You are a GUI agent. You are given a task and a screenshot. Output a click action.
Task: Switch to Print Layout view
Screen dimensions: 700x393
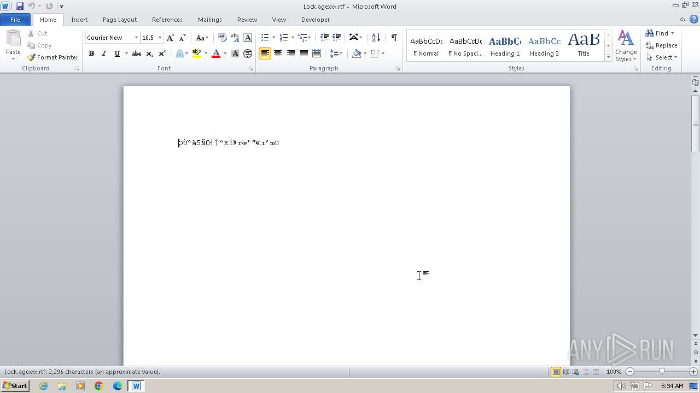tap(556, 372)
